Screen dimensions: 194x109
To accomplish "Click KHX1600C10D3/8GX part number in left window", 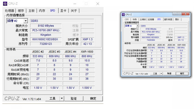I will point(46,39).
